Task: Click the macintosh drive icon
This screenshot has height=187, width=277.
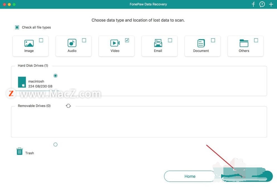Action: (22, 82)
